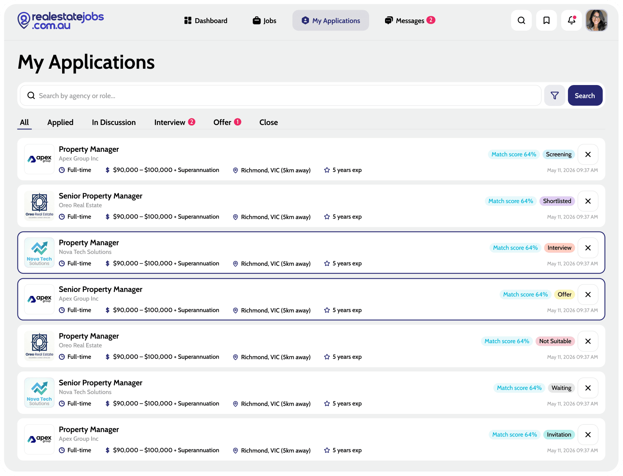The width and height of the screenshot is (623, 476).
Task: Open the filter funnel button
Action: (x=555, y=96)
